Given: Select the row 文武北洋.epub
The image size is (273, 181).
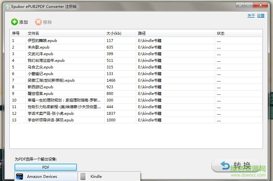Looking at the screenshot, I should click(136, 54).
